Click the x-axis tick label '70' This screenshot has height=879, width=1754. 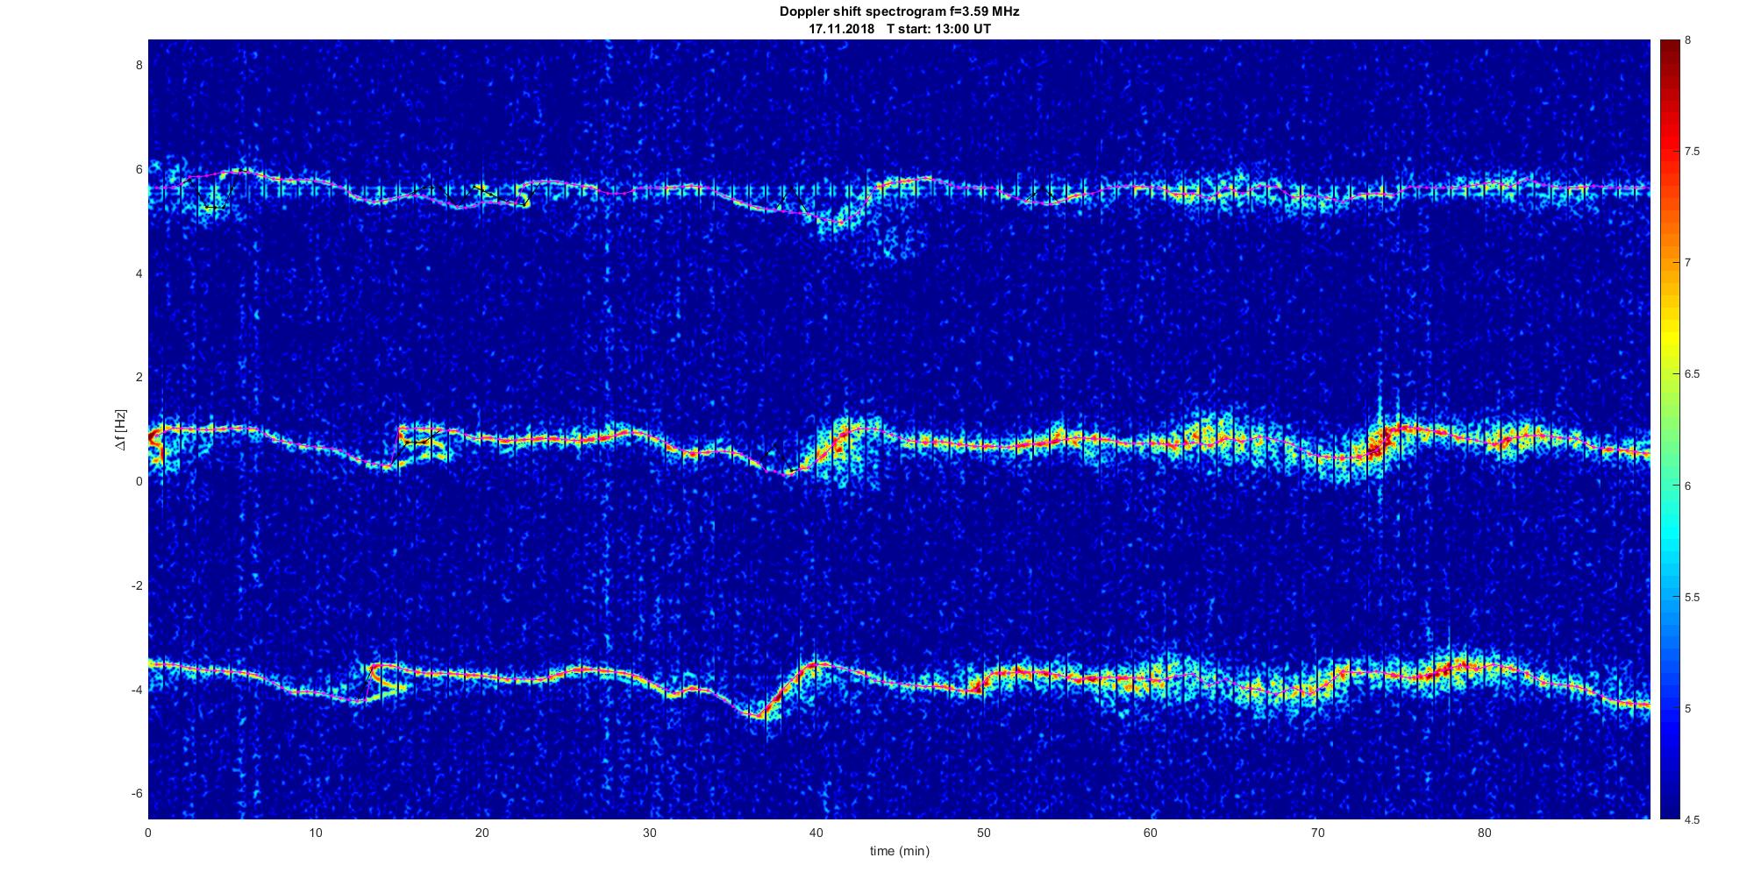coord(1317,833)
